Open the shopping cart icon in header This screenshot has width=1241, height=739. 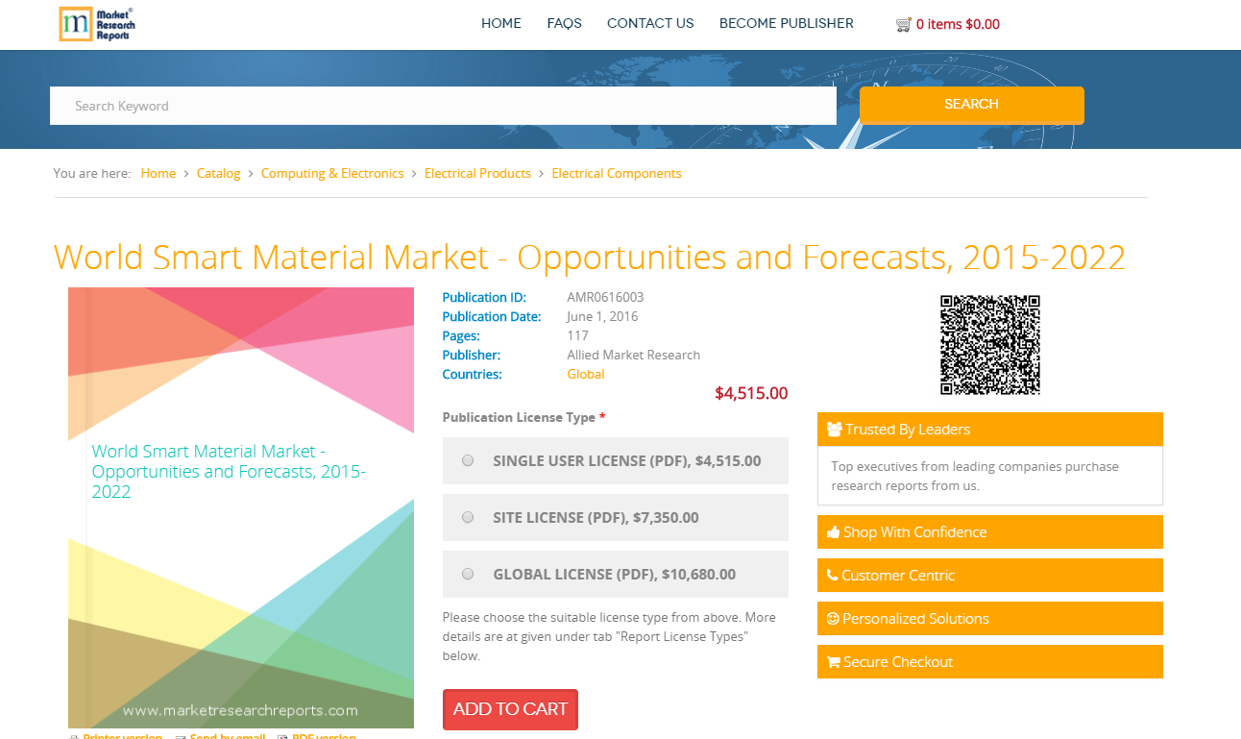click(x=903, y=24)
